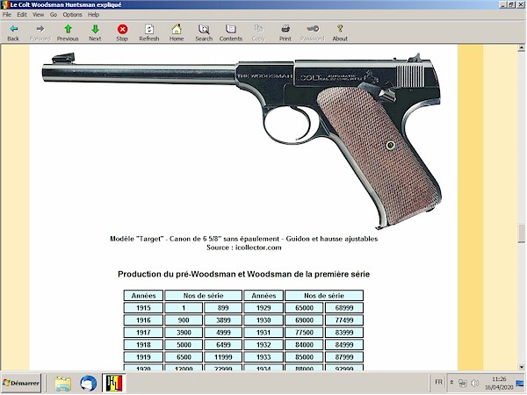527x395 pixels.
Task: Go to Previous page
Action: pos(68,32)
